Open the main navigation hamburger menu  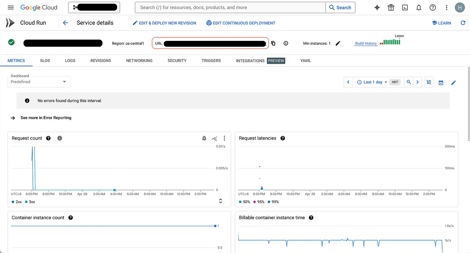[11, 7]
